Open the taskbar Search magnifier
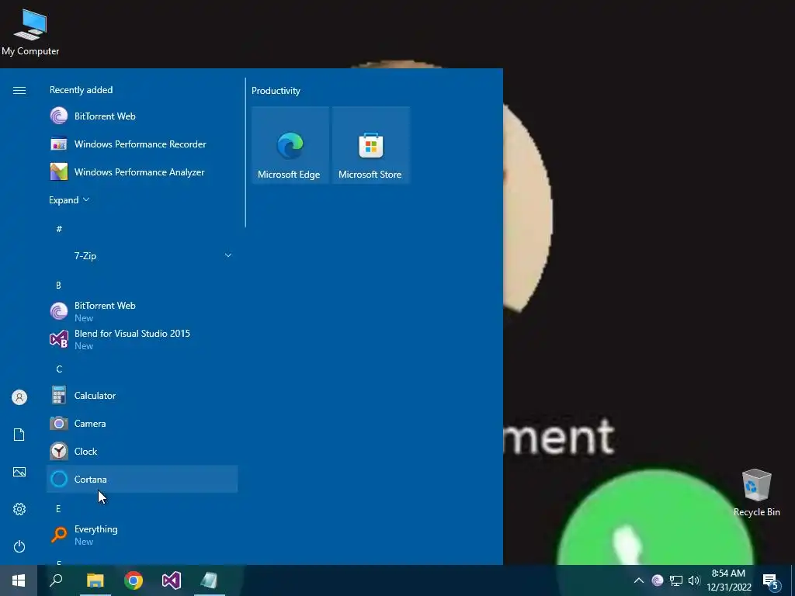This screenshot has height=596, width=795. [x=56, y=580]
